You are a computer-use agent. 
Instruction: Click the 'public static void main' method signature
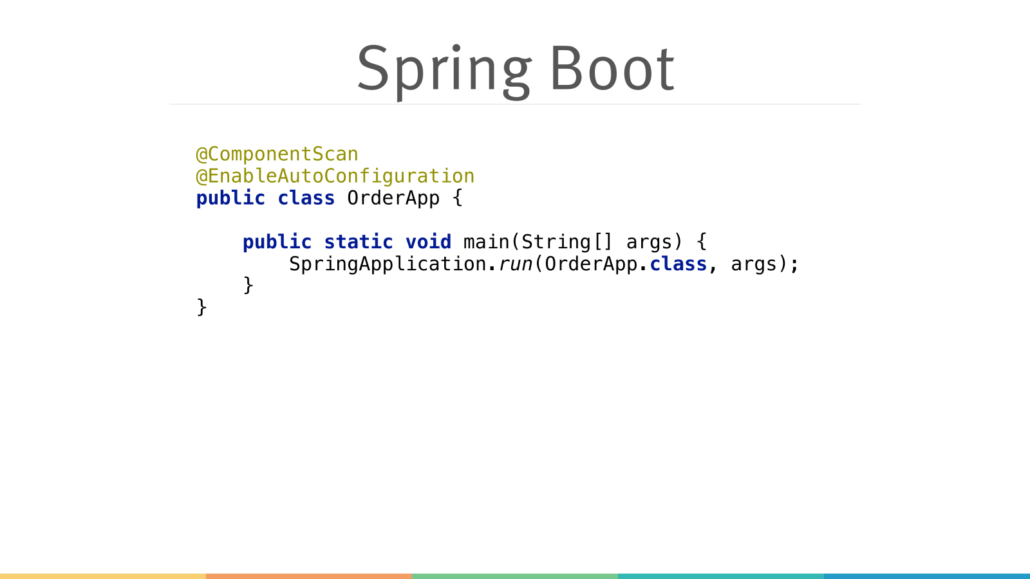coord(474,242)
